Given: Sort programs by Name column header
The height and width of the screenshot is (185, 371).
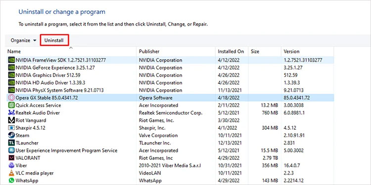Looking at the screenshot, I should click(x=72, y=51).
